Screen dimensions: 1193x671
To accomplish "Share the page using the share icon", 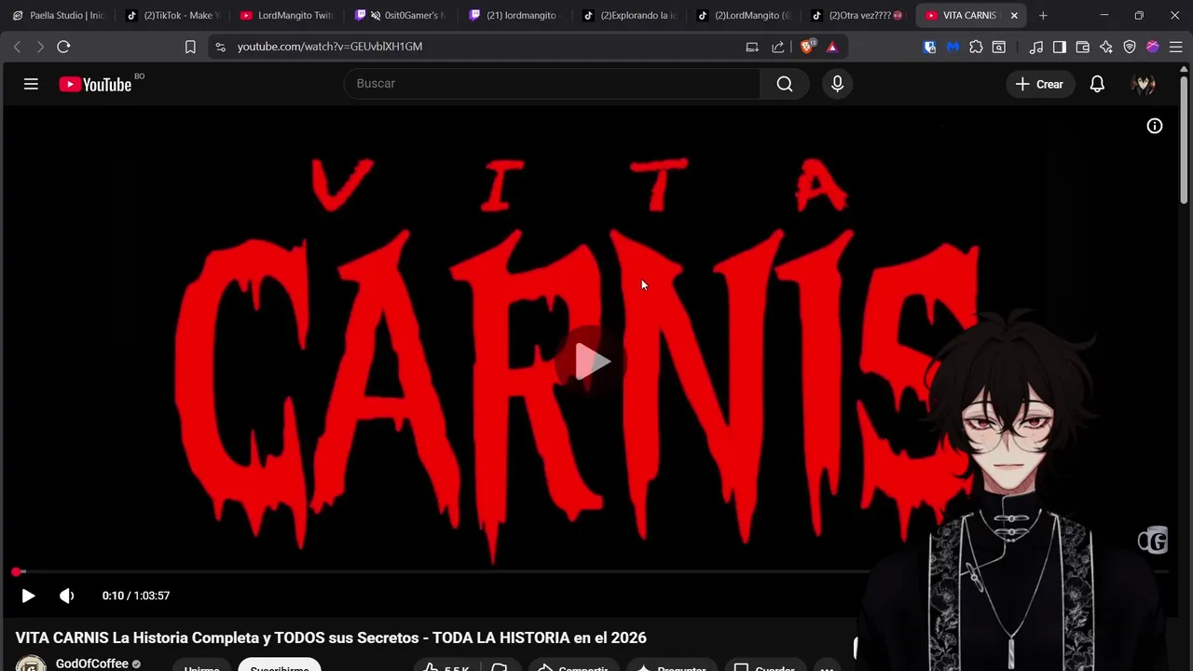I will [778, 47].
